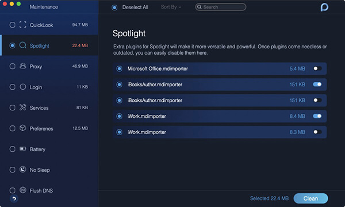Enable the 8.3 MB iWork.mdimporter switch
Image resolution: width=345 pixels, height=207 pixels.
click(317, 132)
